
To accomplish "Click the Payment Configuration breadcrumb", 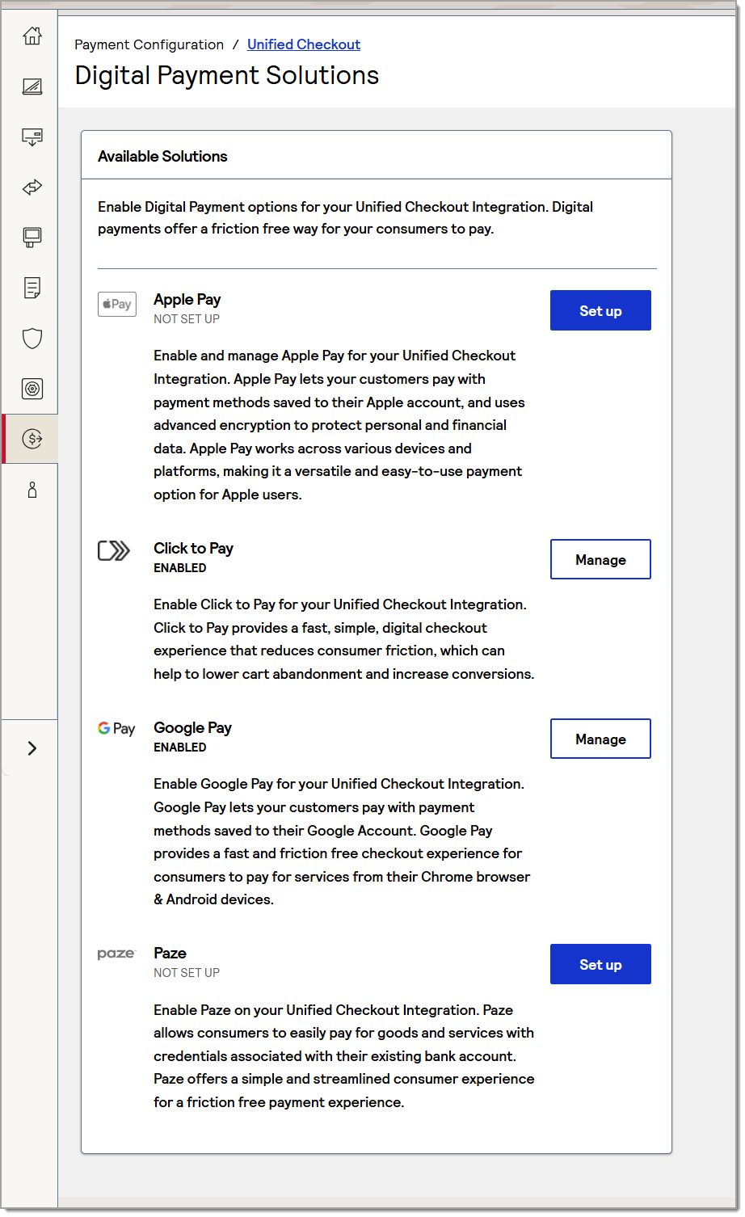I will click(149, 44).
